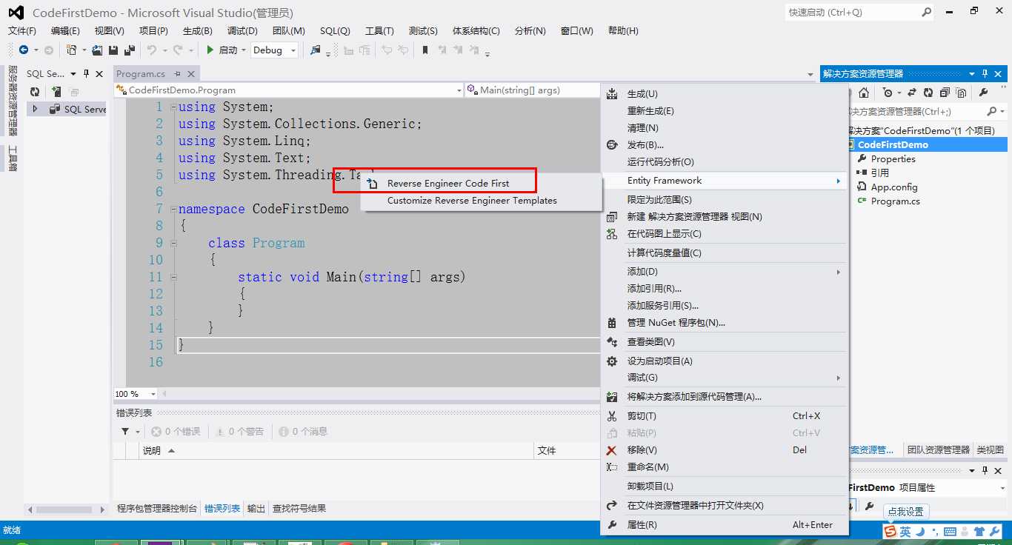Open the 文件(F) menu

(22, 30)
